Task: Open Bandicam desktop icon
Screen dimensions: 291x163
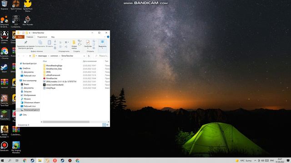Action: (4, 146)
